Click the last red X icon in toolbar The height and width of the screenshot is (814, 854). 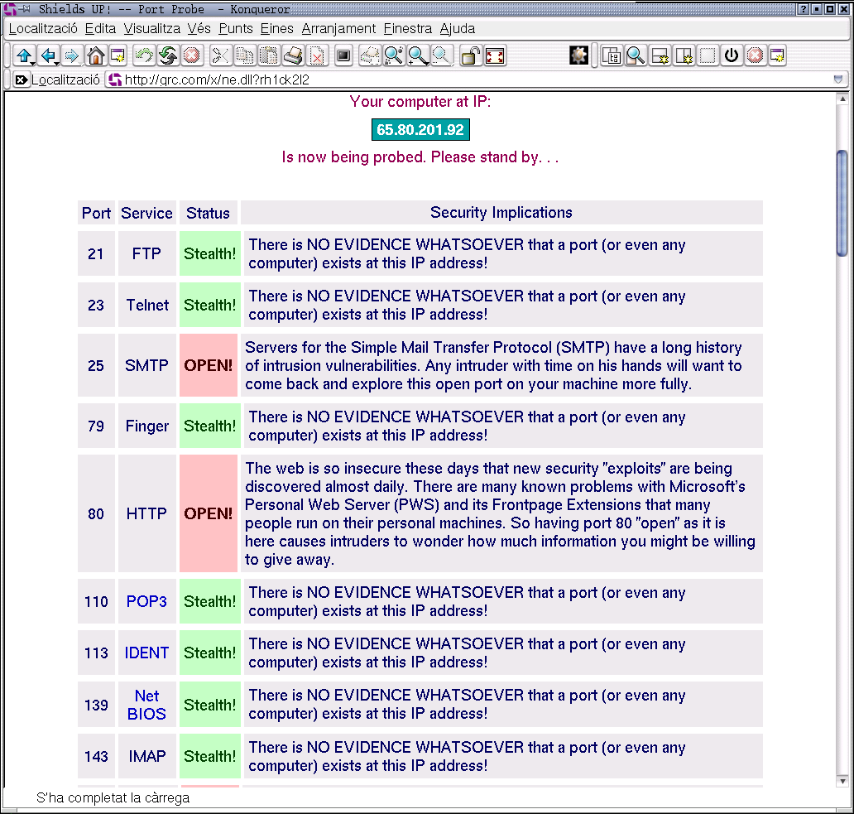755,55
